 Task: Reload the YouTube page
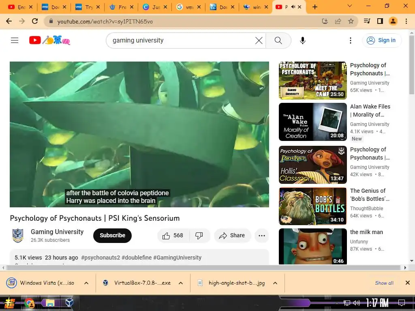pyautogui.click(x=35, y=21)
